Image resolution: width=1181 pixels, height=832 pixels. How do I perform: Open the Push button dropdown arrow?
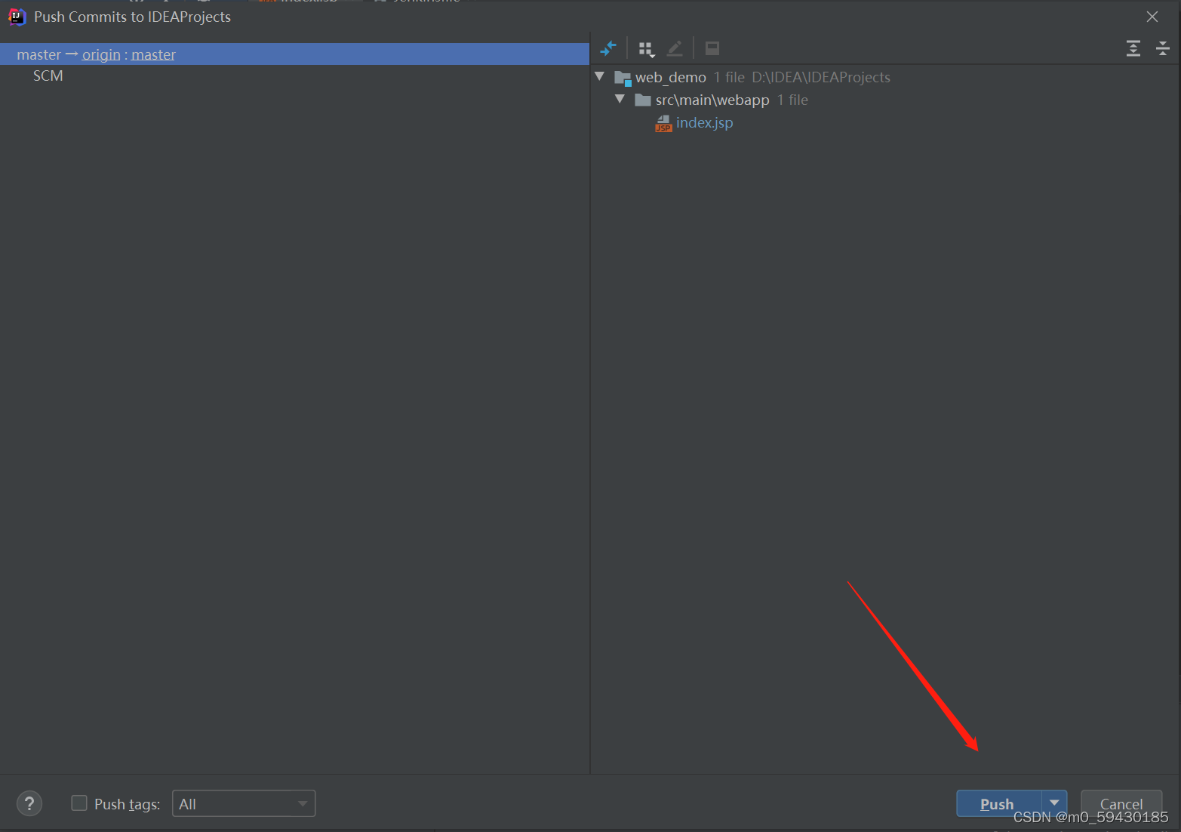pyautogui.click(x=1054, y=803)
